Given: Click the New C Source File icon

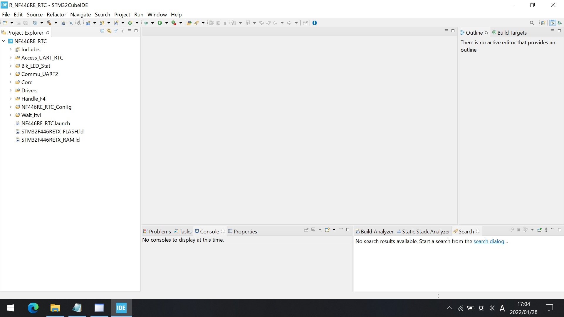Looking at the screenshot, I should [x=116, y=23].
